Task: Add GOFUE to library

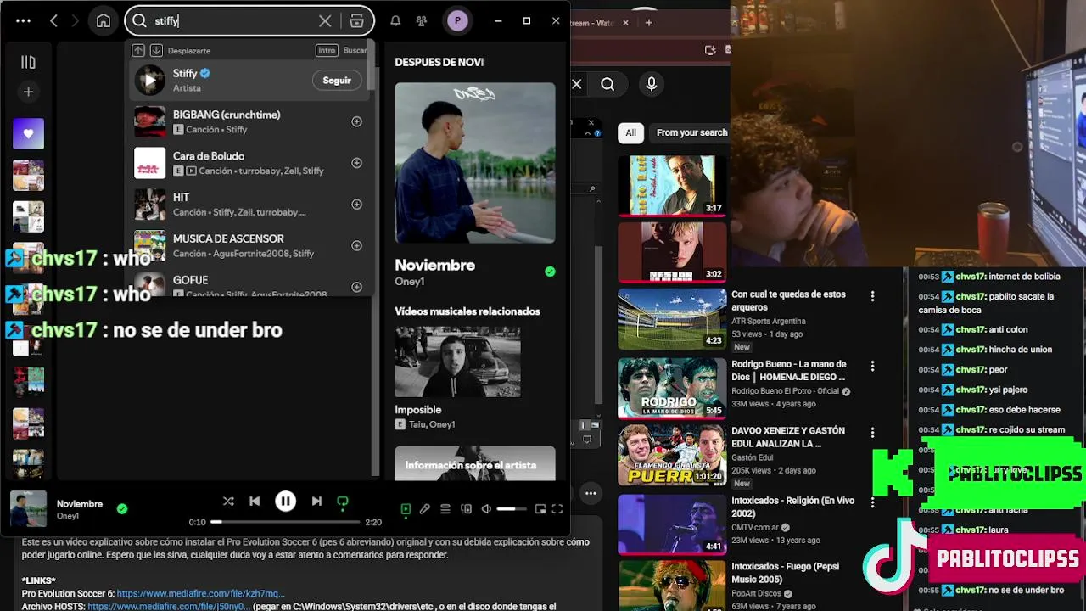Action: pos(356,287)
